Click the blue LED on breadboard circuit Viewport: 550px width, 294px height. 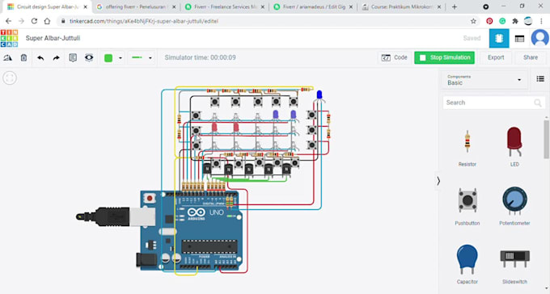tap(319, 95)
